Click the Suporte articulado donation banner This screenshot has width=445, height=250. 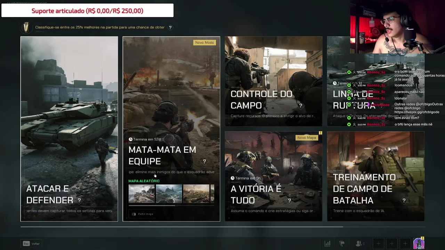[87, 10]
